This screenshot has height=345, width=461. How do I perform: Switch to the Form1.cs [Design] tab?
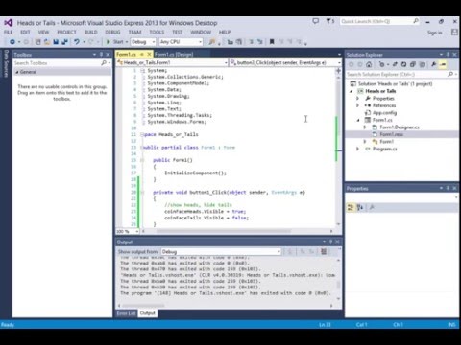pyautogui.click(x=174, y=55)
